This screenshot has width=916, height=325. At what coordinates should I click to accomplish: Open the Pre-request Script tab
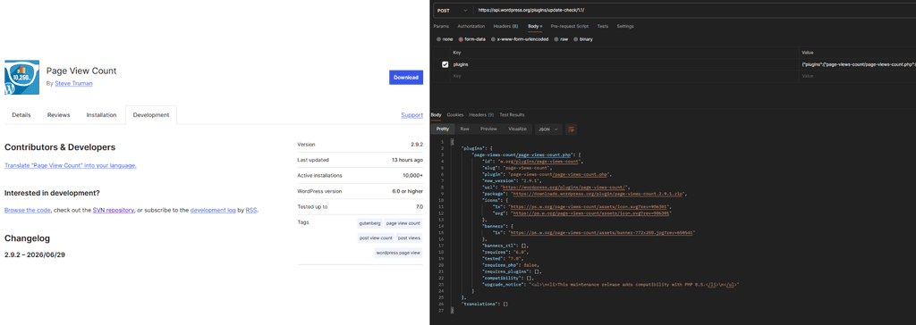click(x=570, y=26)
